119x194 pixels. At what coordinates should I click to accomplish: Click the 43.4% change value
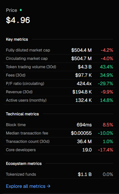[107, 67]
